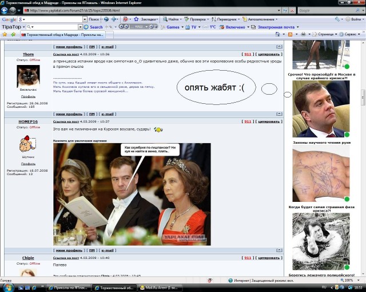Refresh the page with the address bar button
Image resolution: width=366 pixels, height=292 pixels.
pos(285,10)
